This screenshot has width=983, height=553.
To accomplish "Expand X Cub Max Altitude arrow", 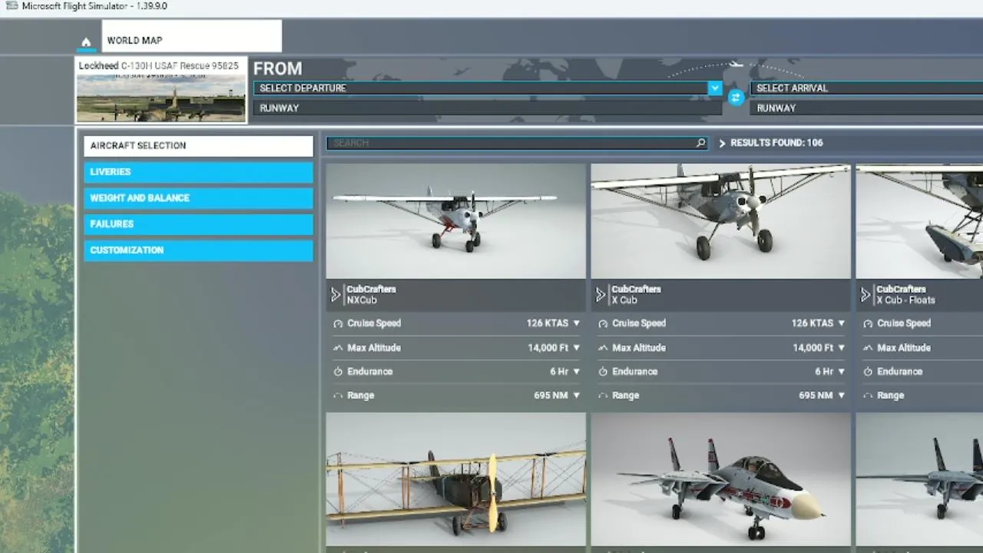I will (841, 348).
